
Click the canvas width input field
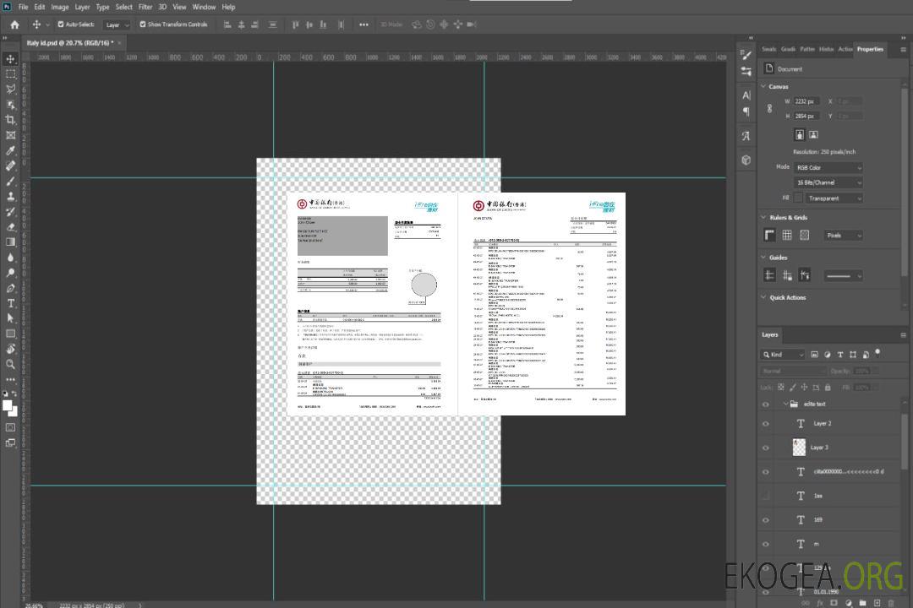pos(806,101)
